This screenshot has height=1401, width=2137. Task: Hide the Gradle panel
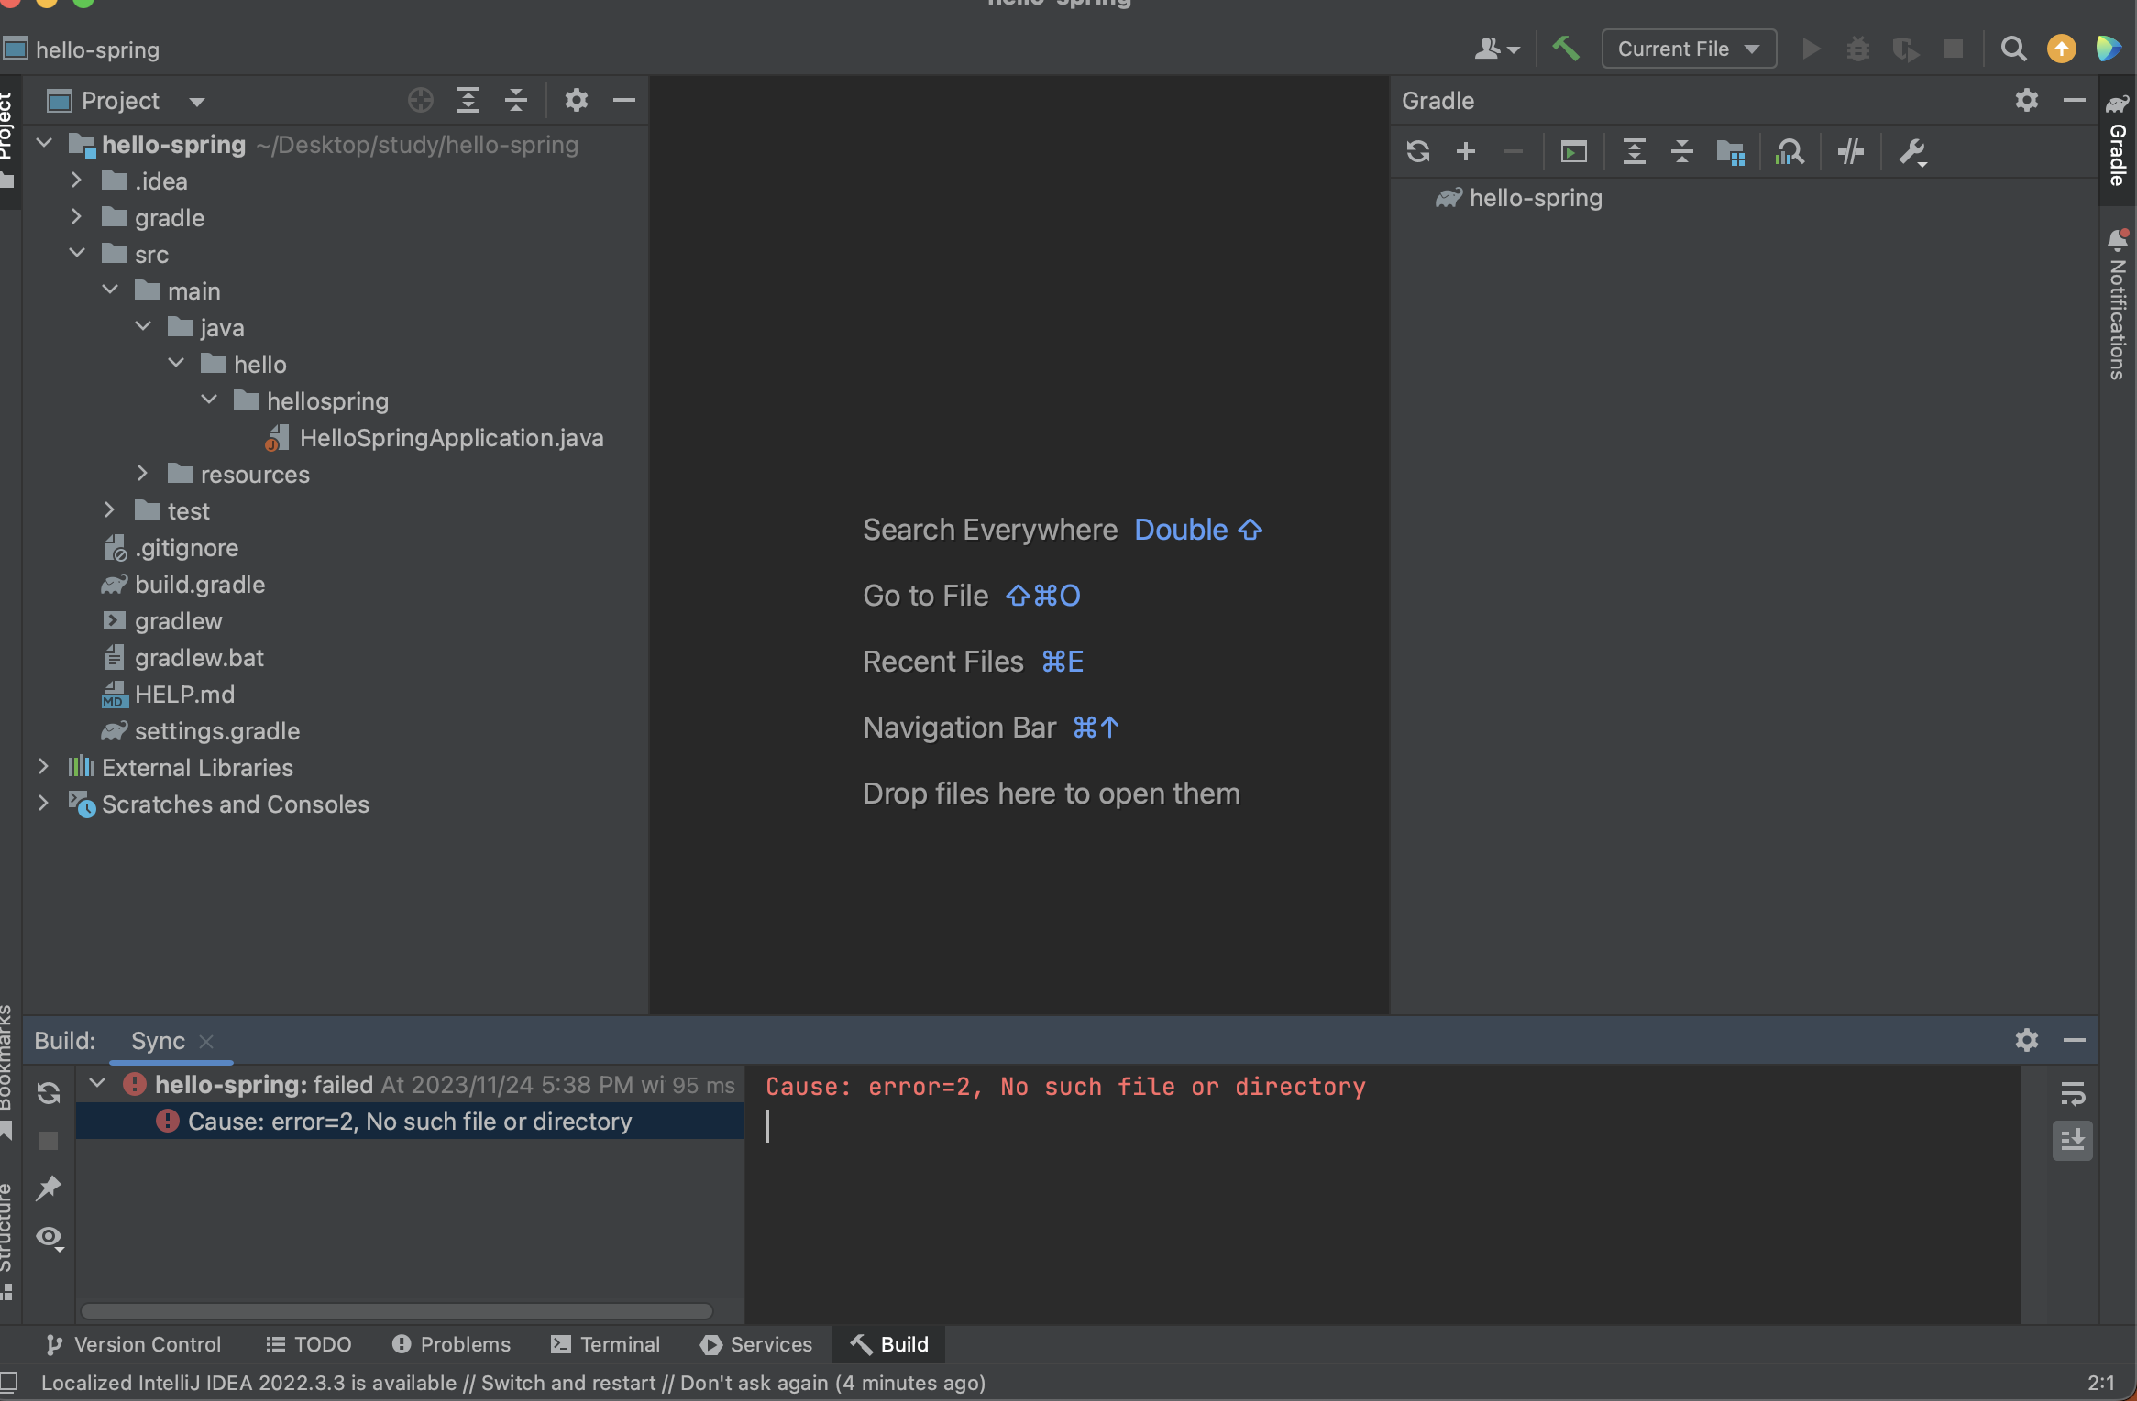pos(2075,100)
